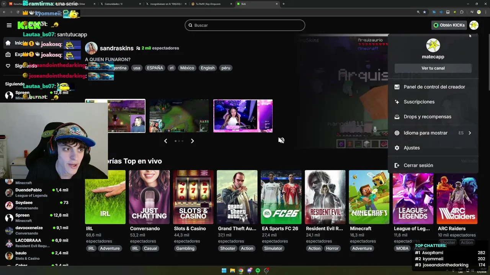The width and height of the screenshot is (490, 275).
Task: Open the Minecraft category cover
Action: click(369, 197)
